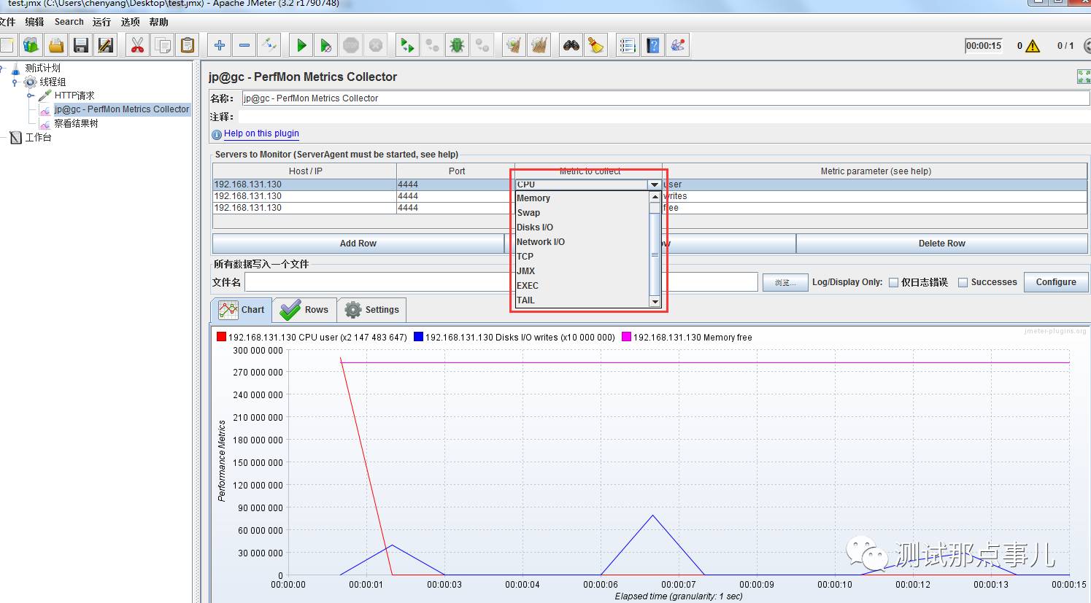
Task: Click the grey Stop sign icon
Action: tap(351, 45)
